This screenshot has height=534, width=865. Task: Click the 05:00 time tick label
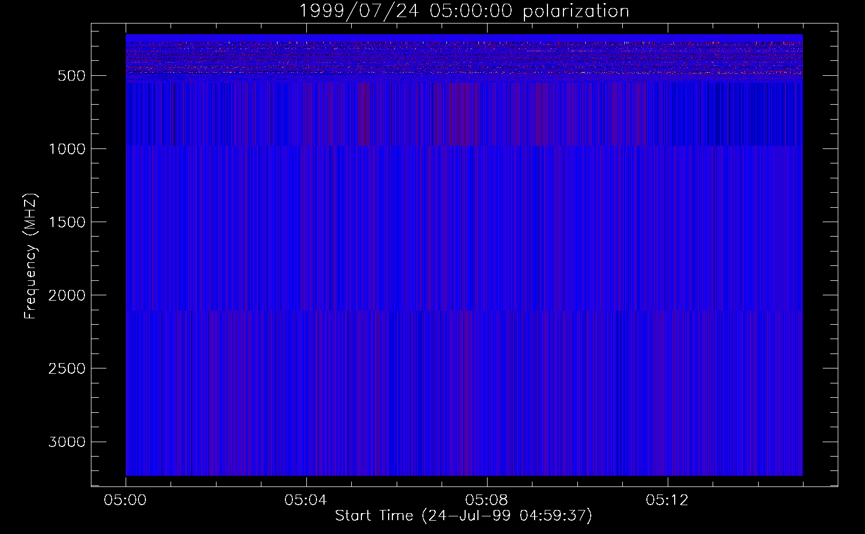(x=126, y=500)
